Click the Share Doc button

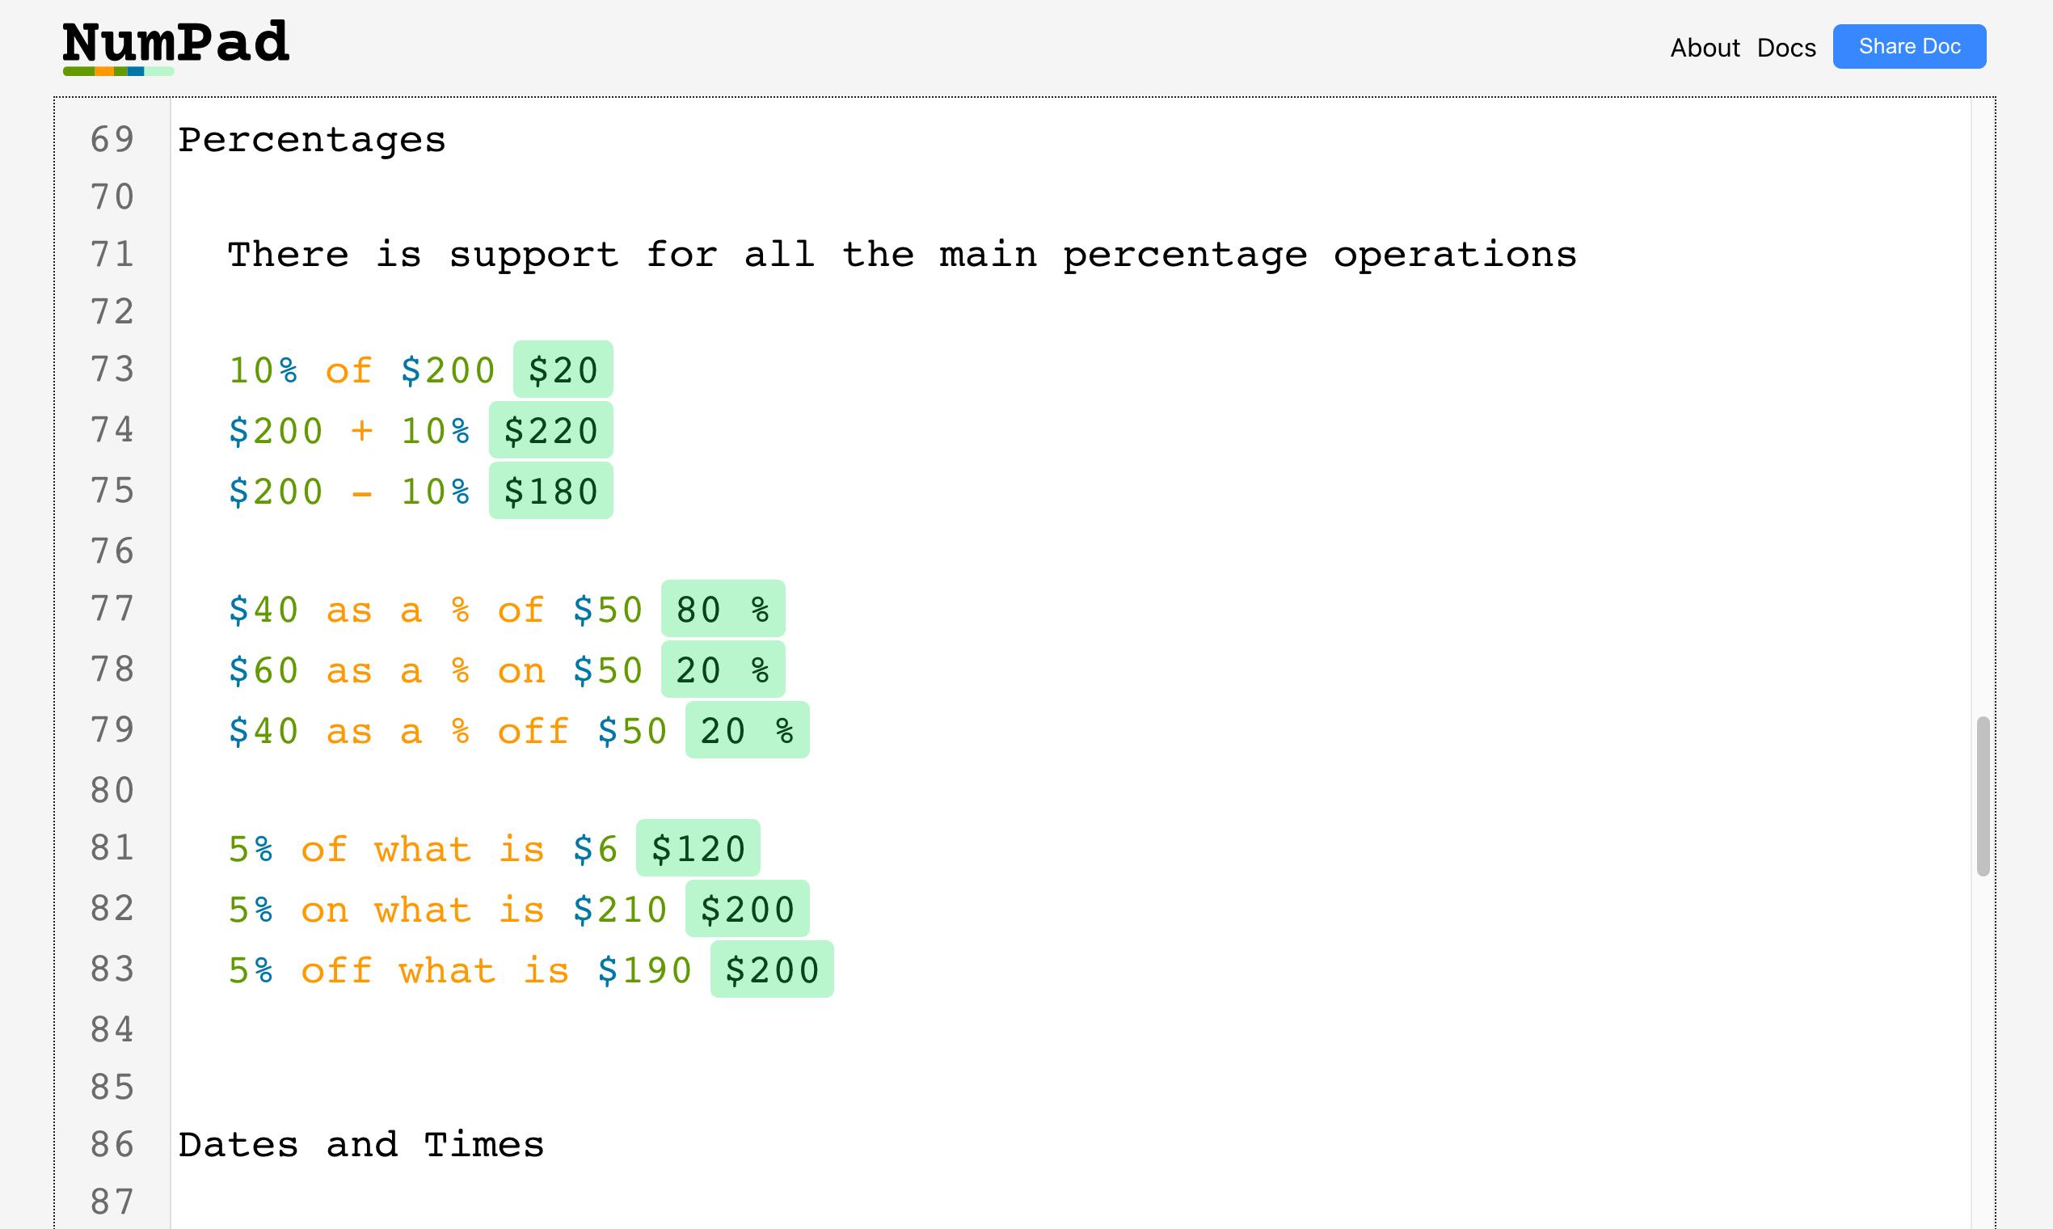[x=1909, y=46]
